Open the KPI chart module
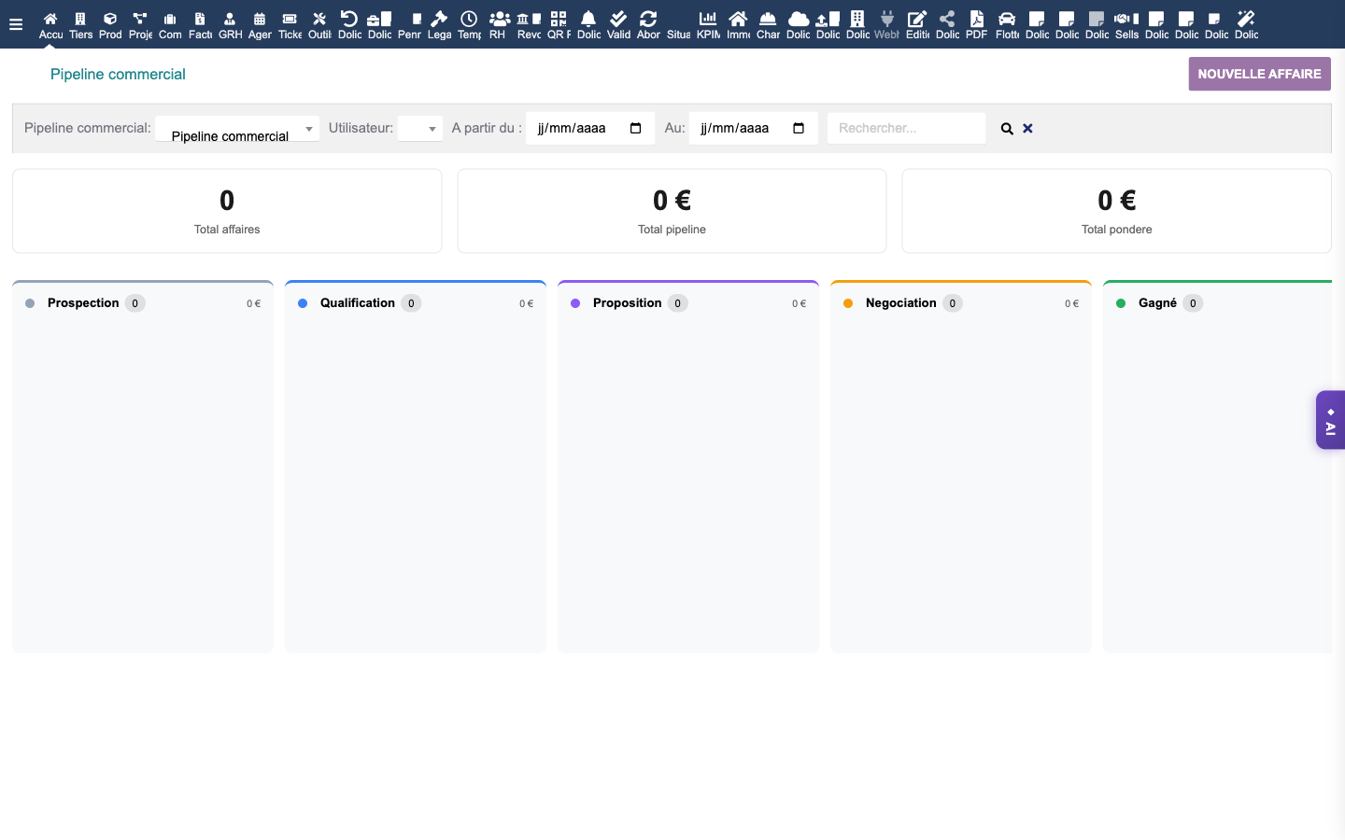The image size is (1345, 840). coord(708,24)
